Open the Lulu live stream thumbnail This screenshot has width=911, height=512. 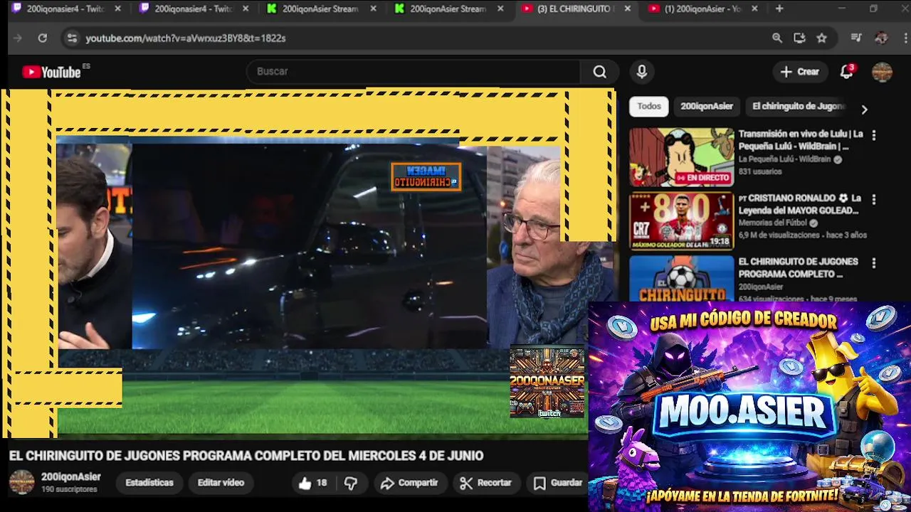[x=681, y=157]
